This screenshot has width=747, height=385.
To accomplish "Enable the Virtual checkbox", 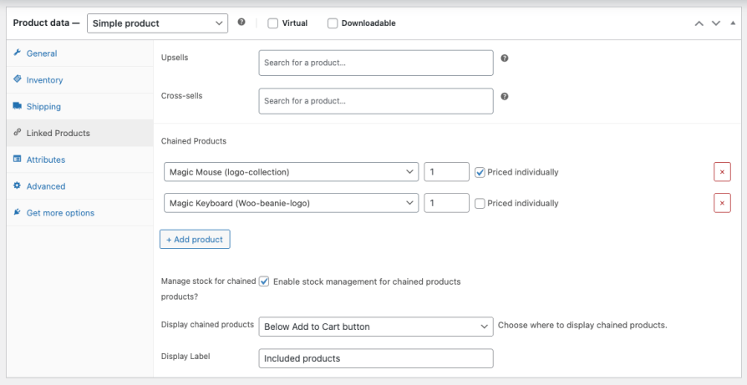I will coord(273,23).
